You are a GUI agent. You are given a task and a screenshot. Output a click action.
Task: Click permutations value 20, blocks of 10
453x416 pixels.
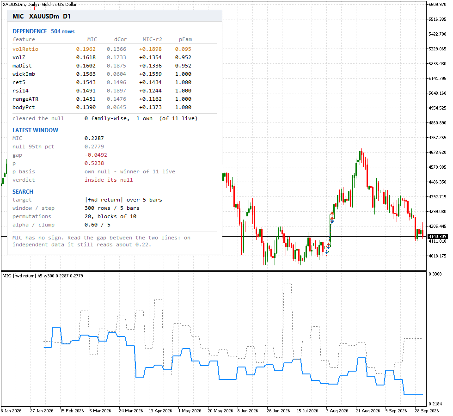pos(110,217)
